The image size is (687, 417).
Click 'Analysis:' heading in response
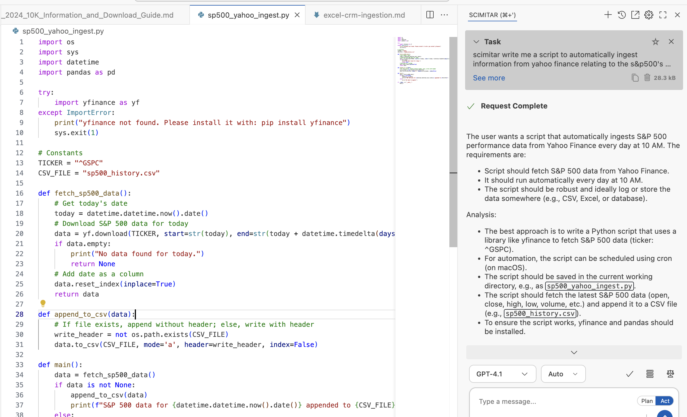tap(481, 215)
